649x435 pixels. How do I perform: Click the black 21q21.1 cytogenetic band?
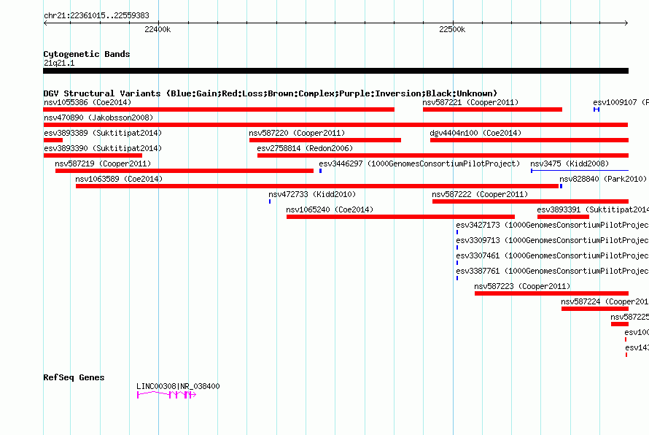point(335,72)
